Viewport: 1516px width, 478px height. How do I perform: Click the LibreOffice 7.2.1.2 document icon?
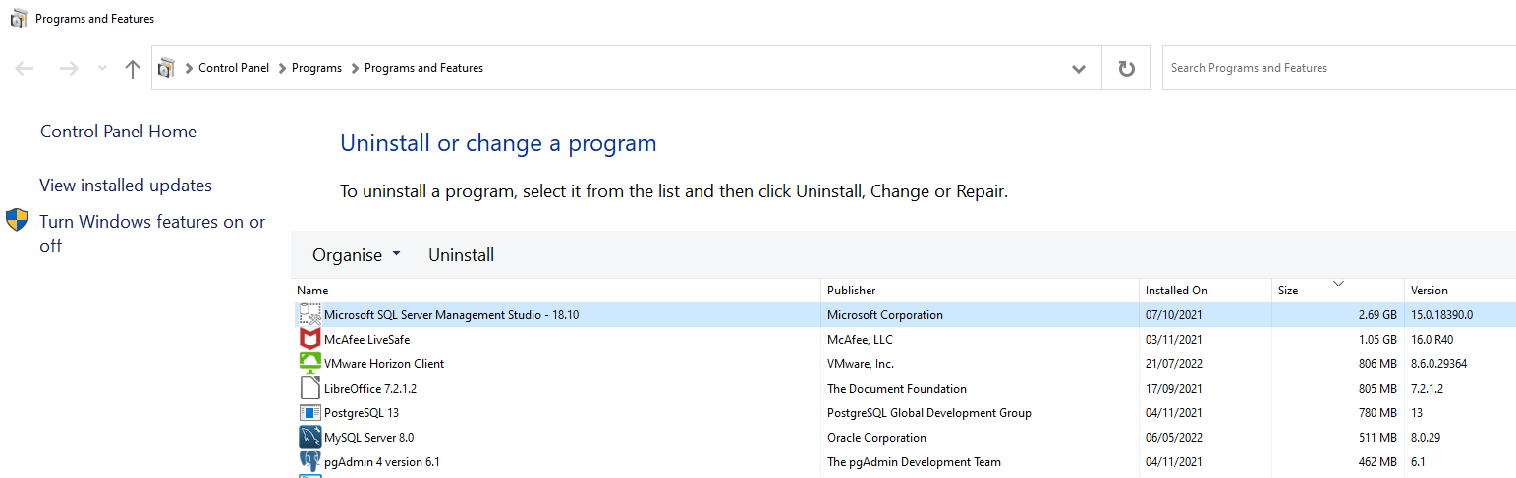tap(309, 389)
